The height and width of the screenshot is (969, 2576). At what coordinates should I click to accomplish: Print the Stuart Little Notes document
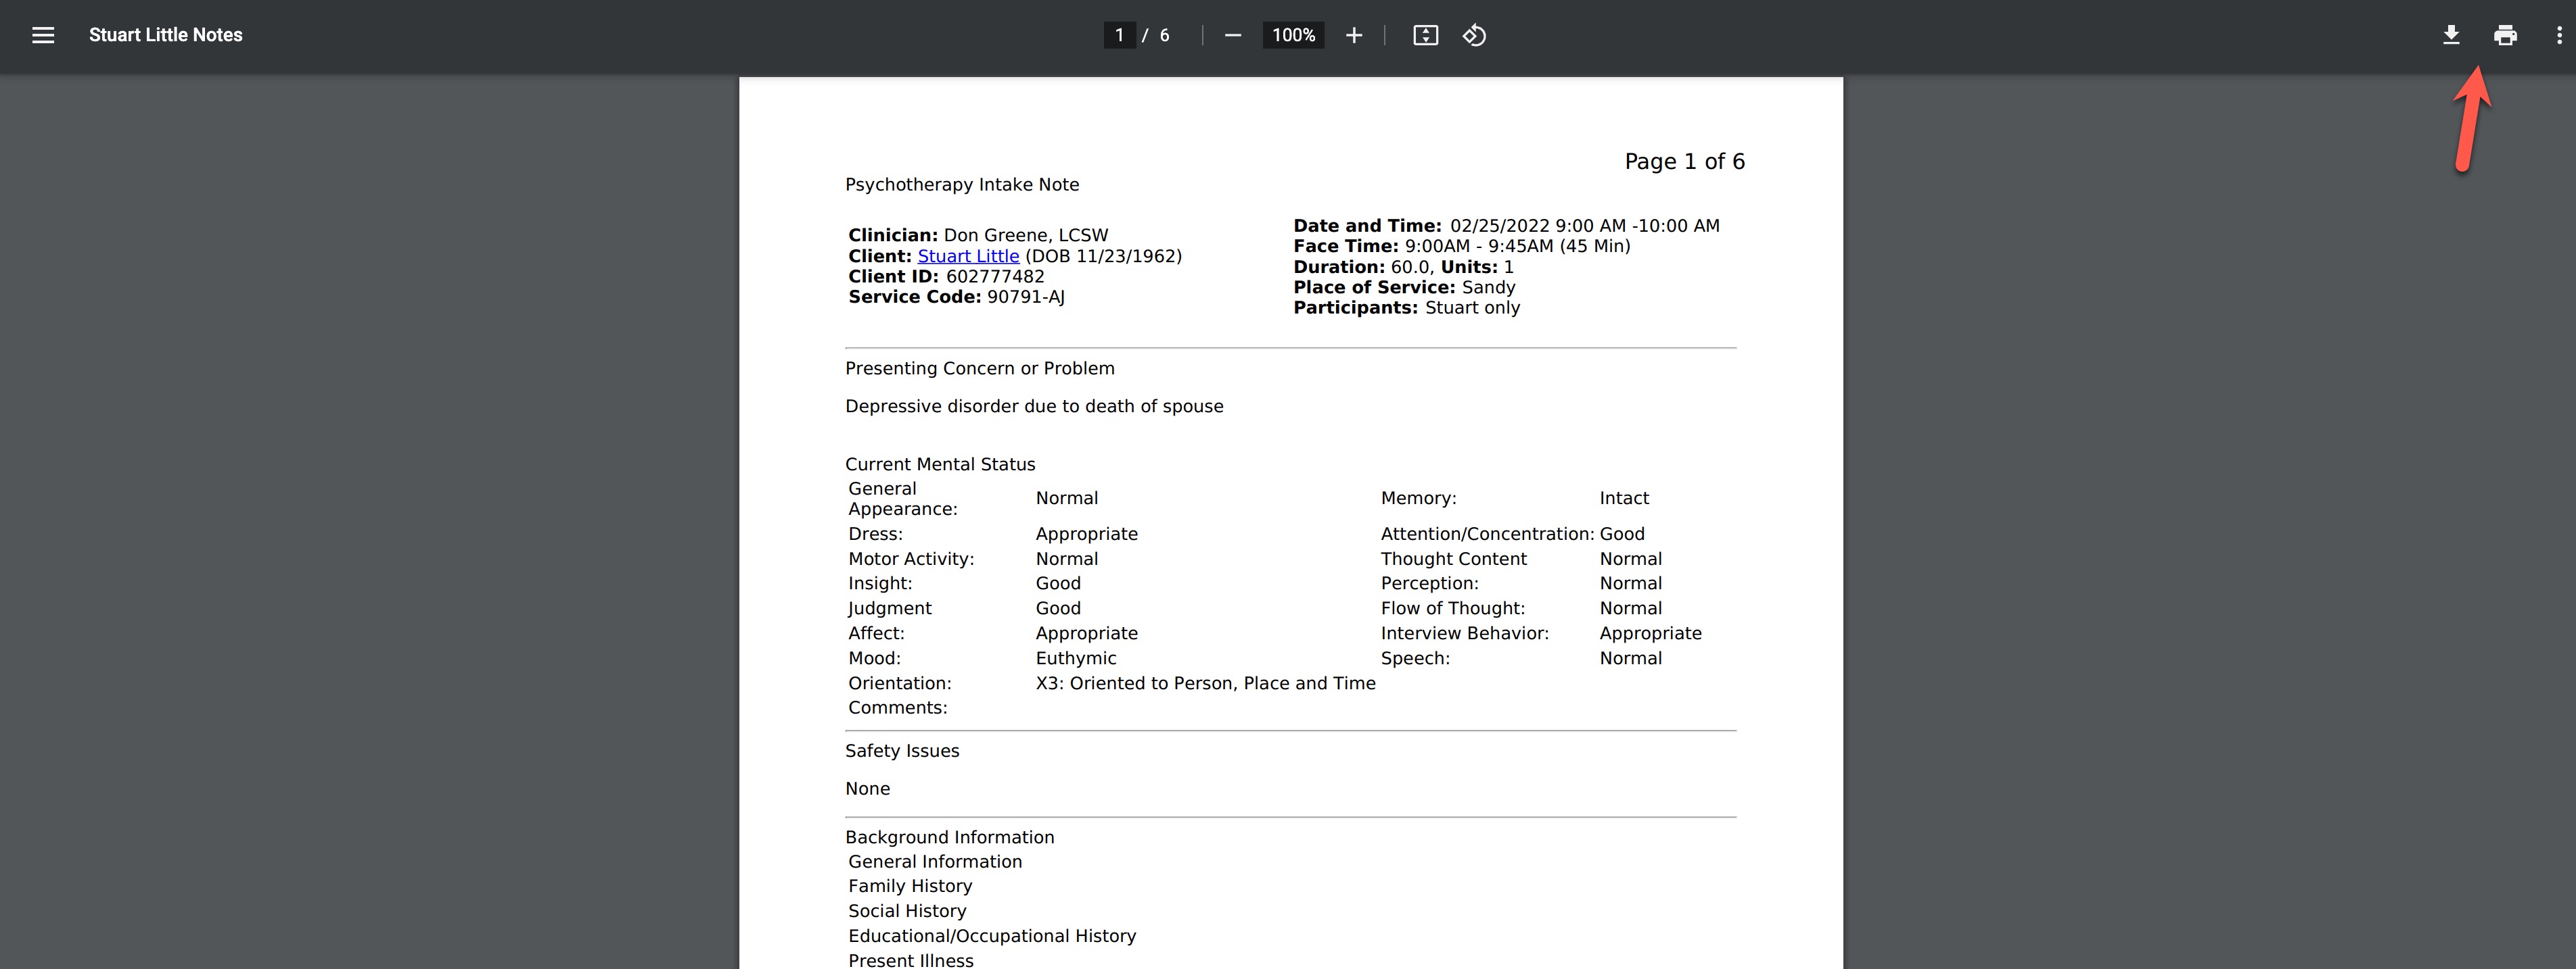2505,35
